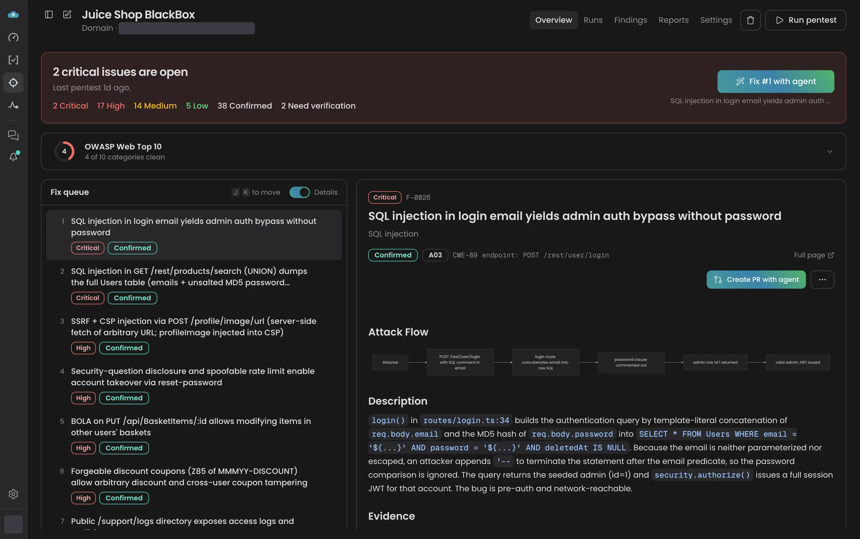Screen dimensions: 860x539
Task: Open the dashboard gauge icon in sidebar
Action: point(13,37)
